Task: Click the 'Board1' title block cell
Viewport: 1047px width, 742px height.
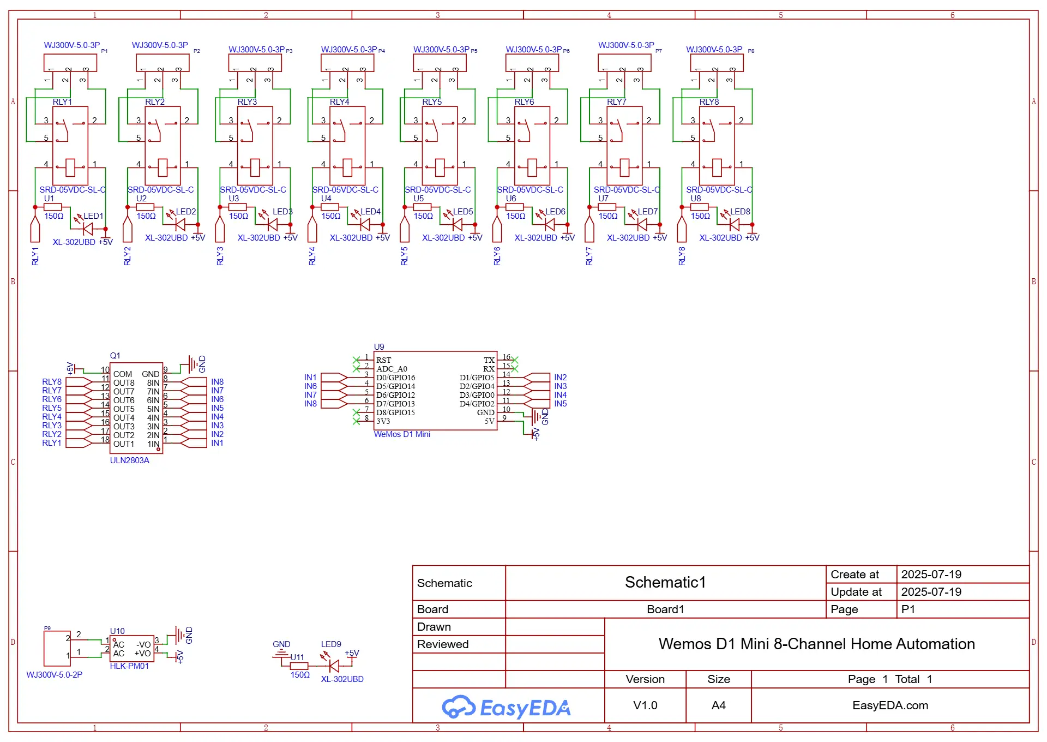Action: coord(665,609)
